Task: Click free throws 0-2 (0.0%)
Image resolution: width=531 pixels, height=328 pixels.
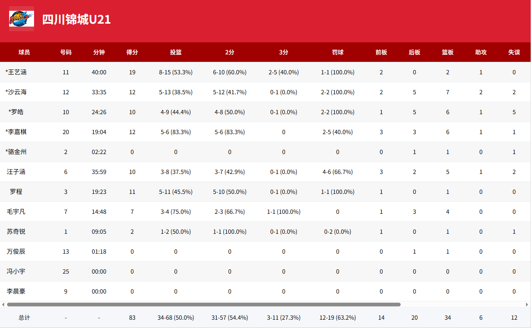Action: [338, 232]
